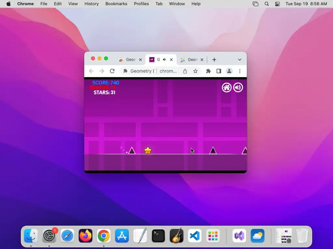The width and height of the screenshot is (333, 249).
Task: Click the home icon in the game
Action: click(x=227, y=88)
